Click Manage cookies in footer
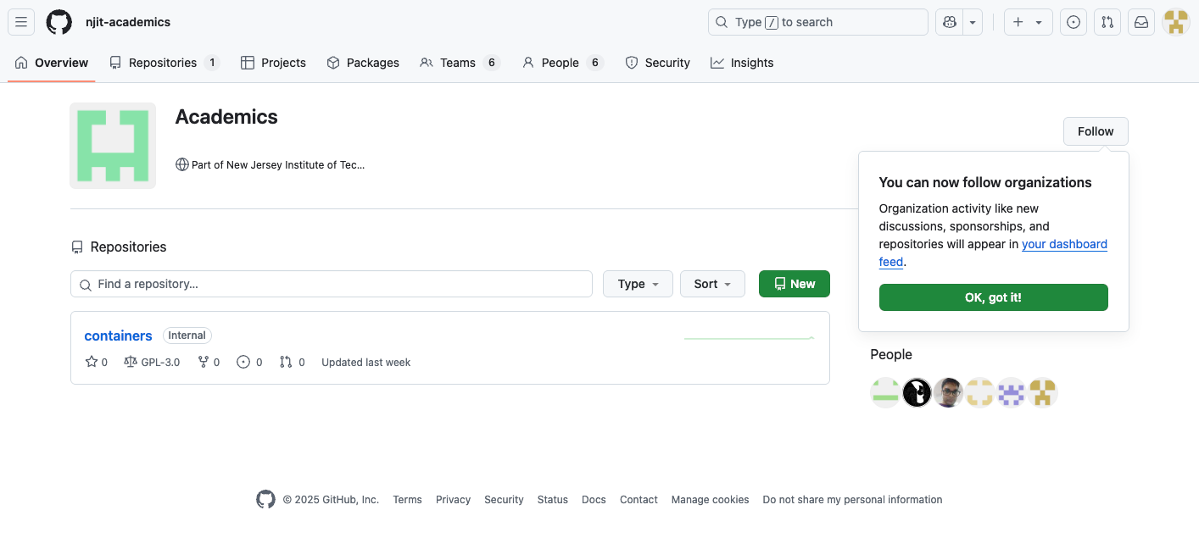The image size is (1199, 538). (x=710, y=500)
